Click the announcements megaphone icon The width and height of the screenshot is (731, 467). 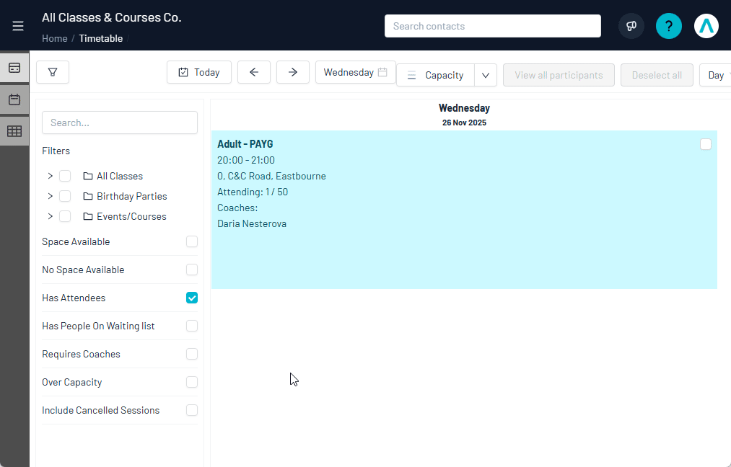[x=631, y=26]
